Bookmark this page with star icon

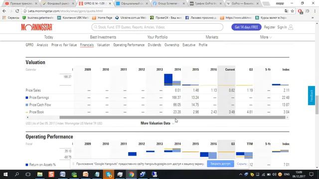(293, 11)
